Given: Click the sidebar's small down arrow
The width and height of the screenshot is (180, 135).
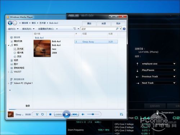Looking at the screenshot, I should (x=10, y=90).
